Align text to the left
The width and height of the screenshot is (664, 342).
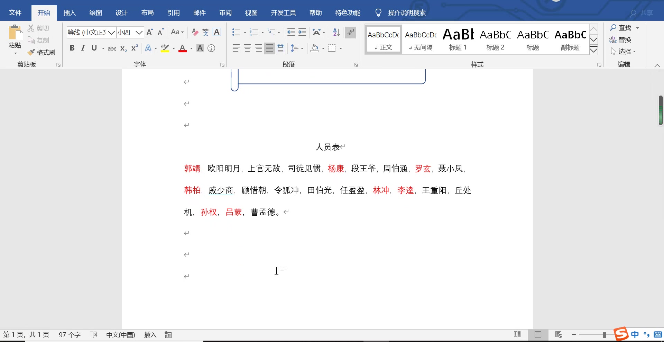pyautogui.click(x=236, y=48)
